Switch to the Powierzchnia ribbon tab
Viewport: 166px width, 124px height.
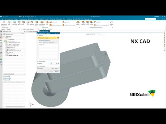(23, 19)
